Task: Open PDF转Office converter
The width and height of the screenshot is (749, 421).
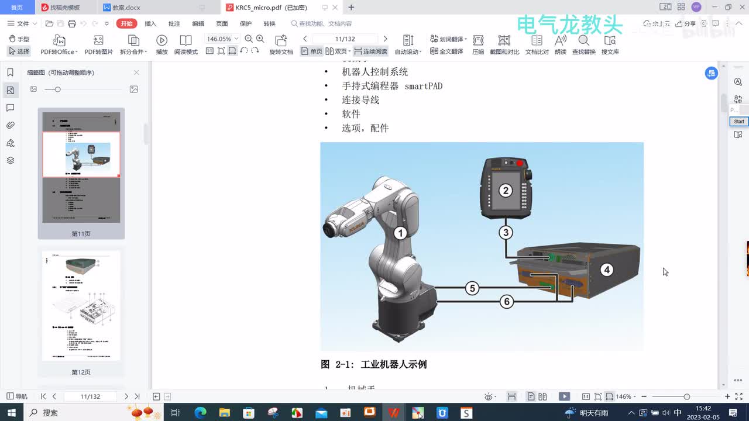Action: tap(59, 45)
